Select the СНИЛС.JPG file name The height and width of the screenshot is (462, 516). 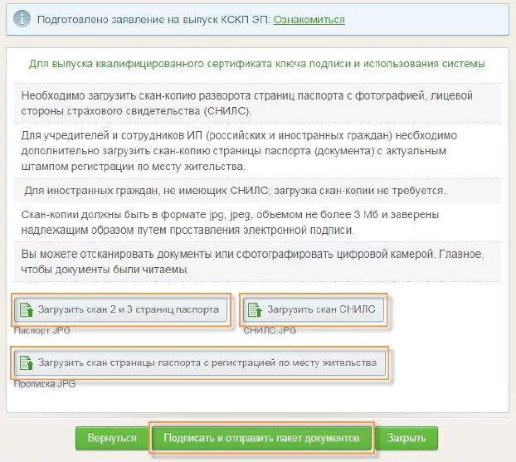(x=270, y=330)
